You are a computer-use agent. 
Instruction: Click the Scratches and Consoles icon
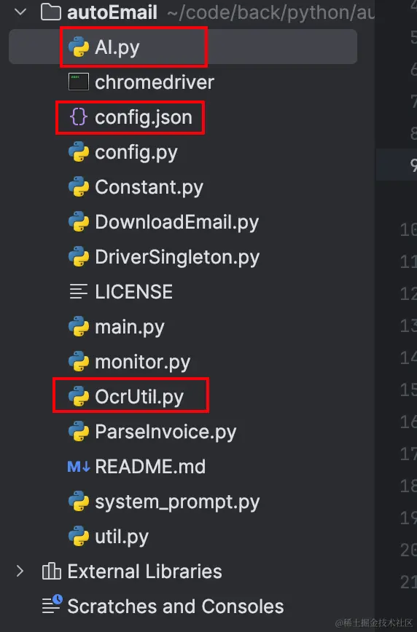tap(52, 604)
